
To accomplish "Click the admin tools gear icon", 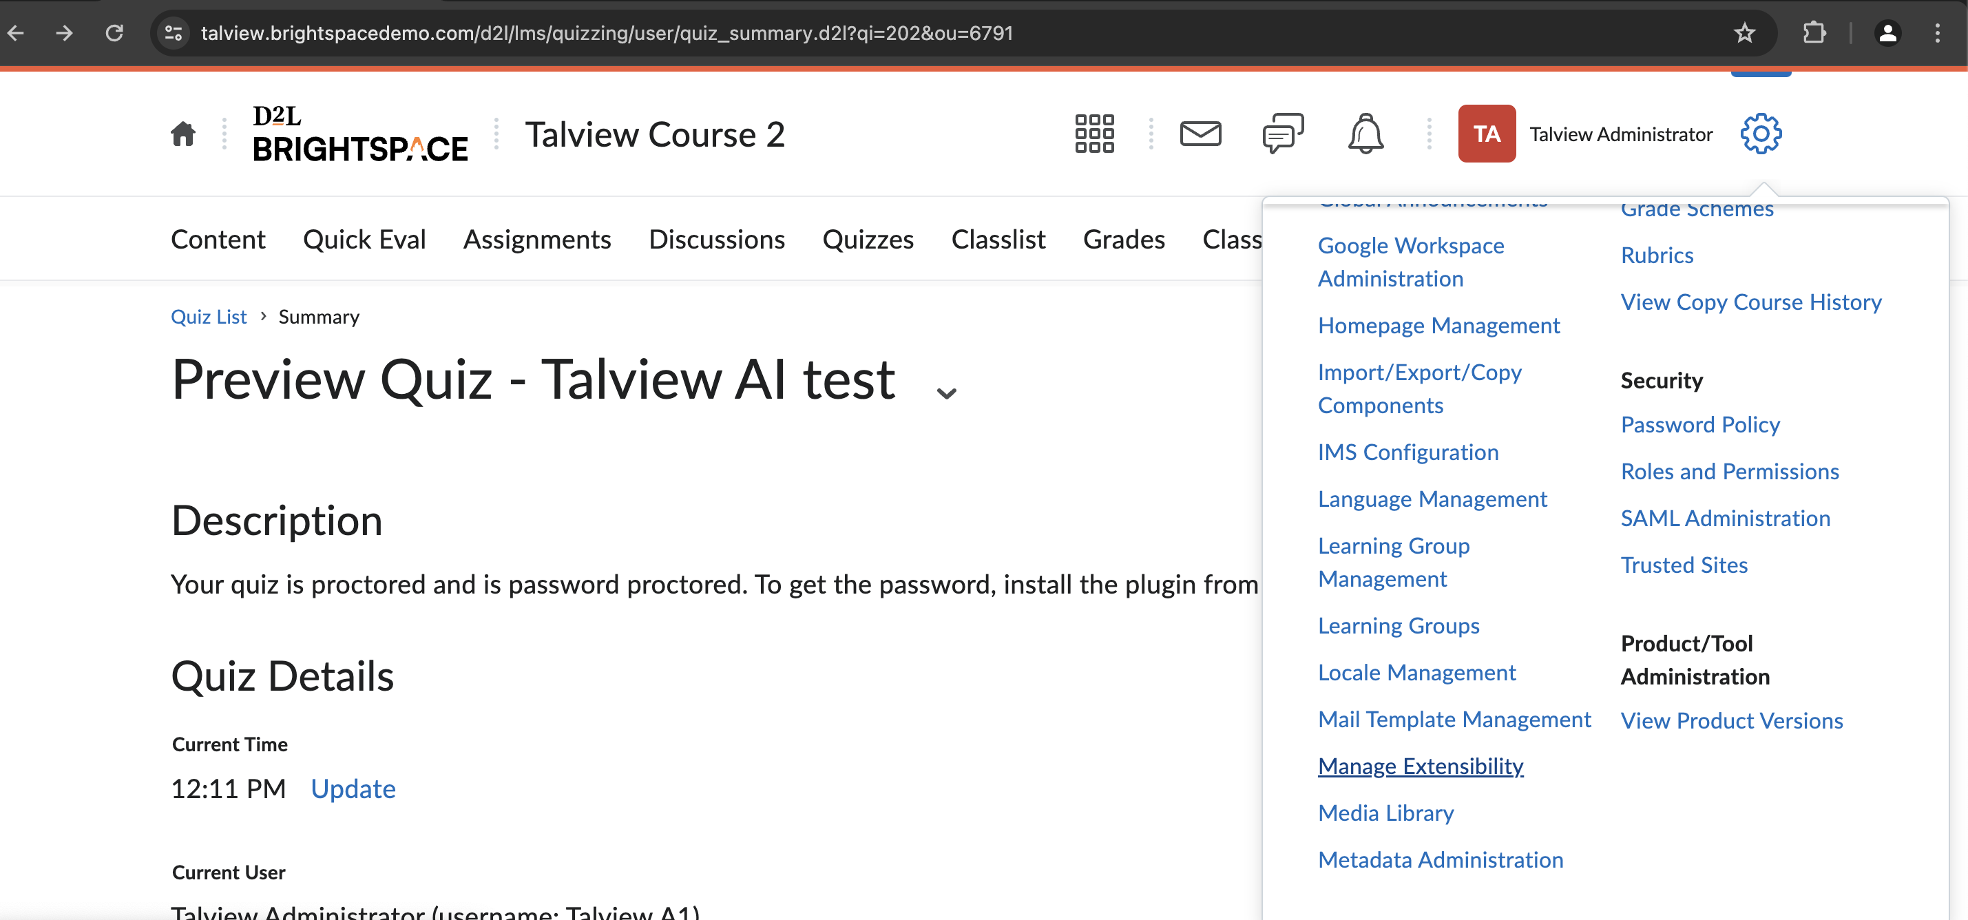I will tap(1760, 134).
